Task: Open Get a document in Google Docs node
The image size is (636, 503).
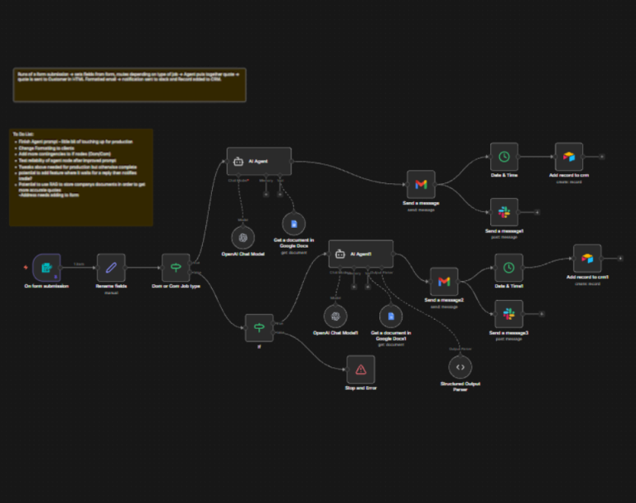Action: point(294,224)
